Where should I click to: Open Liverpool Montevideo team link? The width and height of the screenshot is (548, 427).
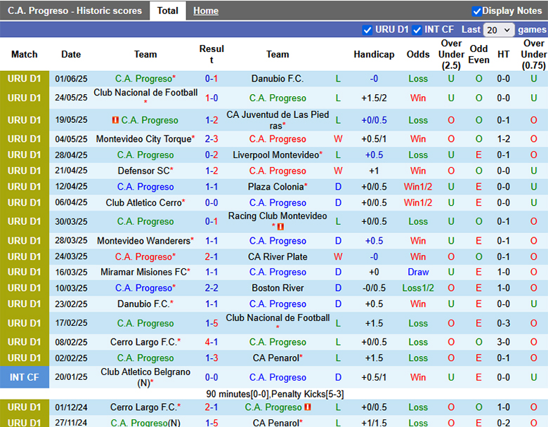pyautogui.click(x=276, y=155)
